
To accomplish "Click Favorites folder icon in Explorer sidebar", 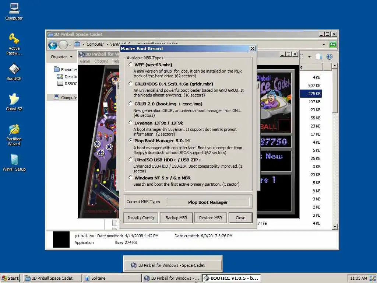I will pyautogui.click(x=57, y=69).
